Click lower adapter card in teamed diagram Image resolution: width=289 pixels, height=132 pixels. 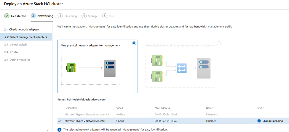coord(157,76)
